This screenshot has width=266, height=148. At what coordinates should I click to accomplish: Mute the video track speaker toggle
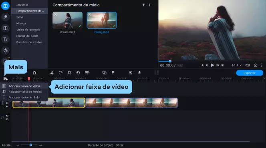pyautogui.click(x=7, y=103)
